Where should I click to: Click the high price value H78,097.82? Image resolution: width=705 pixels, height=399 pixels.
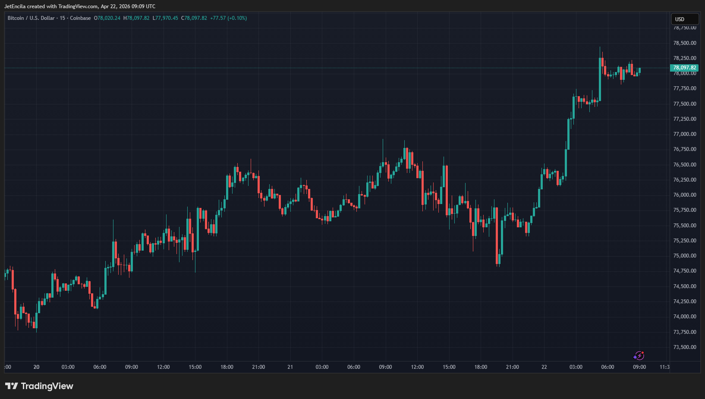(x=136, y=18)
